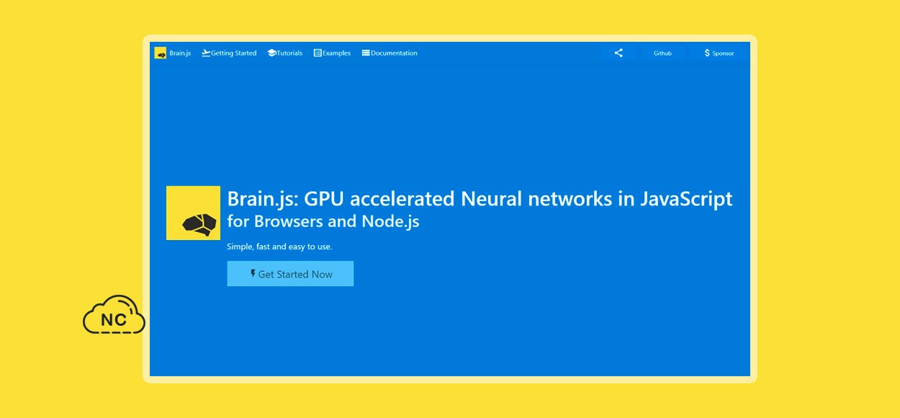Click the Brain.js home link text
This screenshot has height=418, width=900.
[180, 53]
